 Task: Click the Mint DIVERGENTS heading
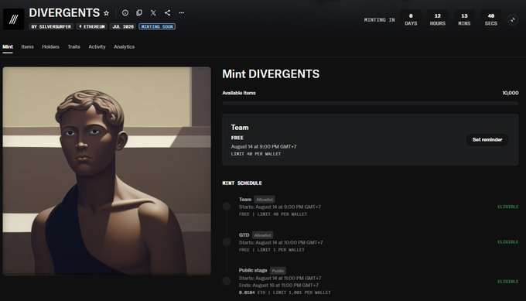pyautogui.click(x=271, y=74)
